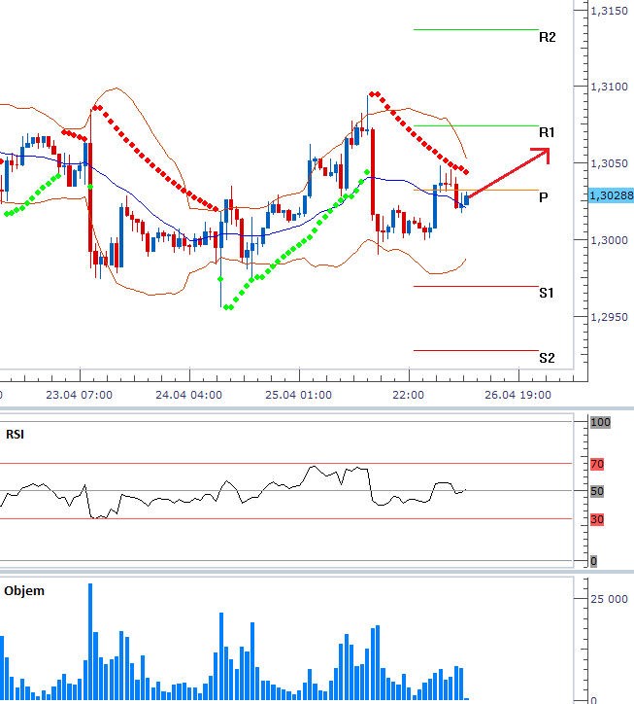
Task: Click the RSI indicator panel title
Action: point(16,435)
